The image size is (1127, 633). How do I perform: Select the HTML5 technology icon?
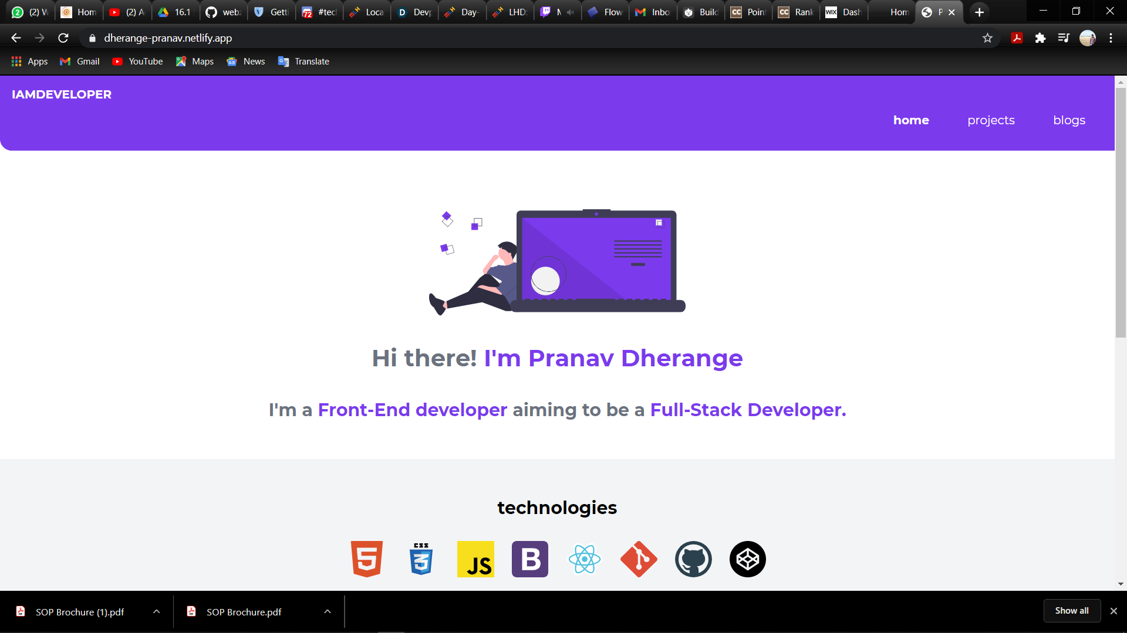(x=366, y=559)
